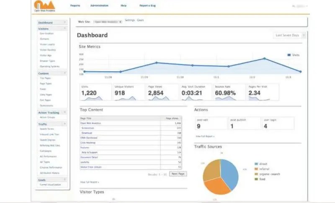Open Geo-location report under Visitors

tap(47, 33)
